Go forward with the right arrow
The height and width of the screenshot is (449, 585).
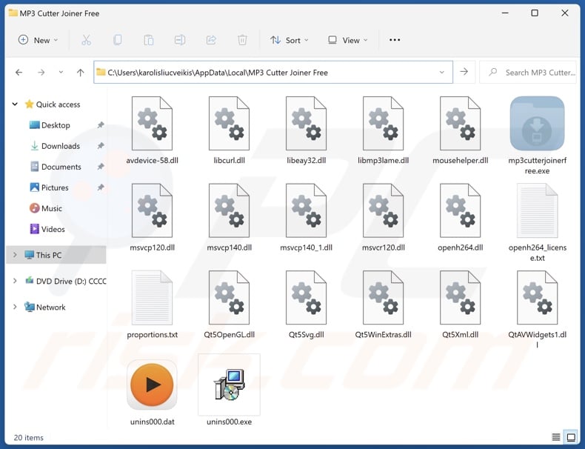pyautogui.click(x=41, y=73)
